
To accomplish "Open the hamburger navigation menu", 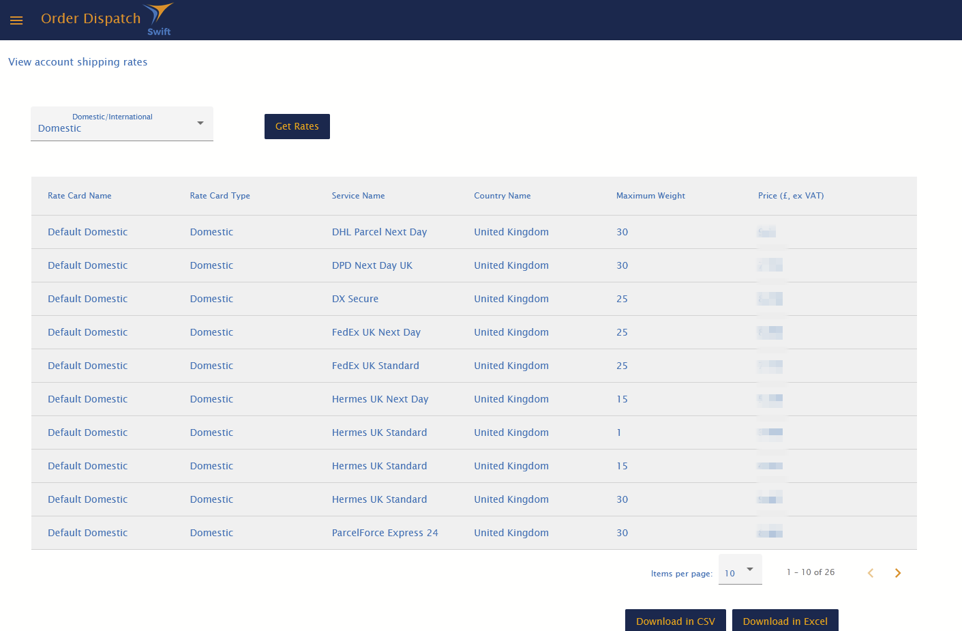I will (x=16, y=20).
